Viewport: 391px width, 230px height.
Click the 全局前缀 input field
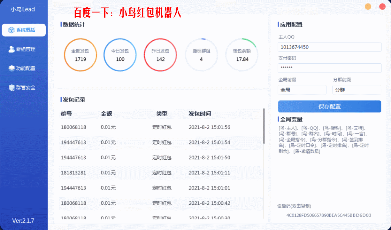(302, 90)
